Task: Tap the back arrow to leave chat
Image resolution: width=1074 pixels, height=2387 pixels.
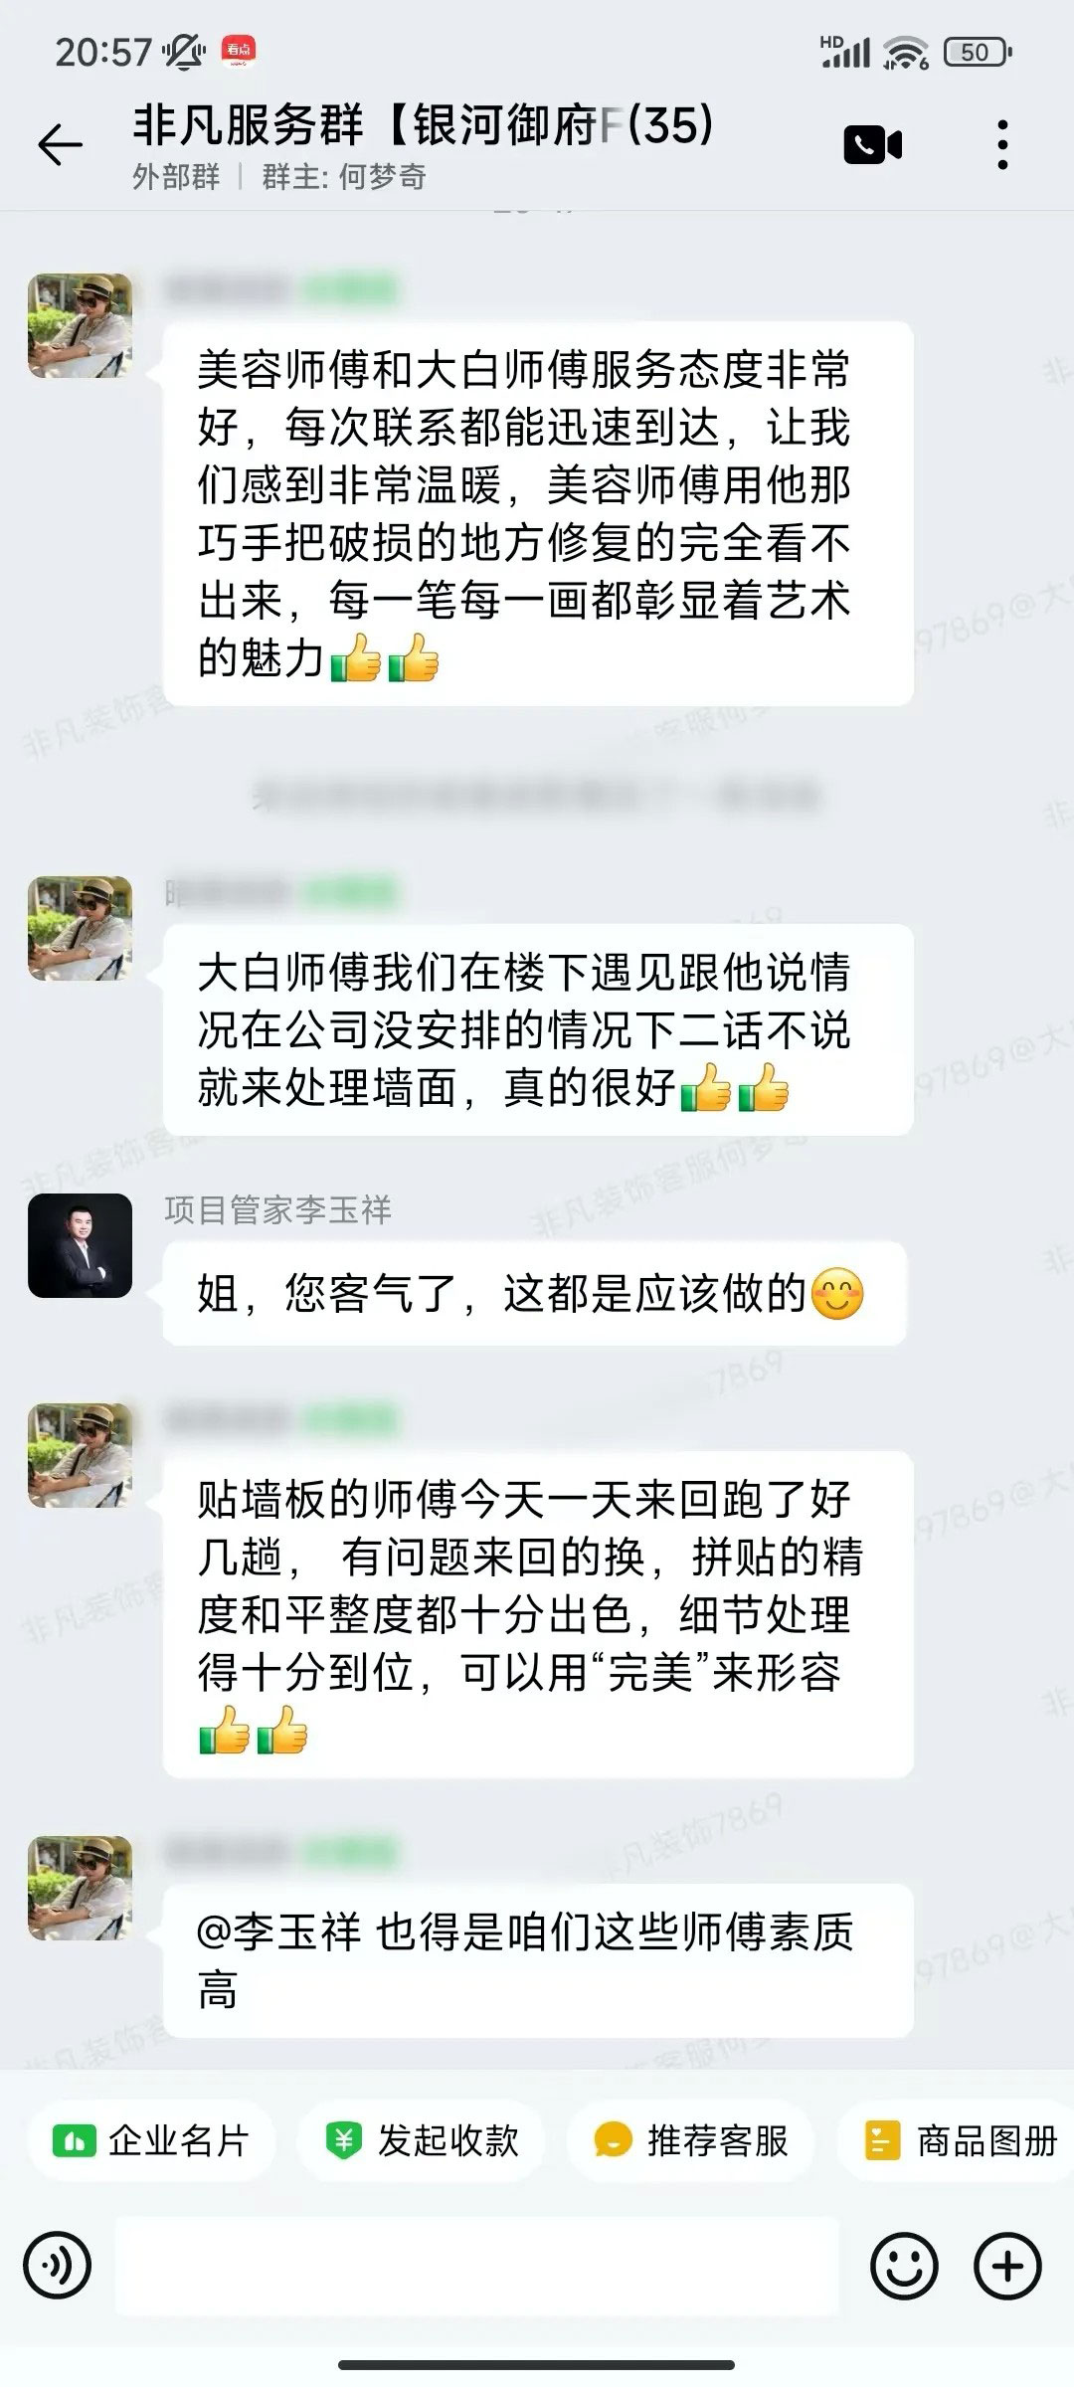Action: click(60, 146)
